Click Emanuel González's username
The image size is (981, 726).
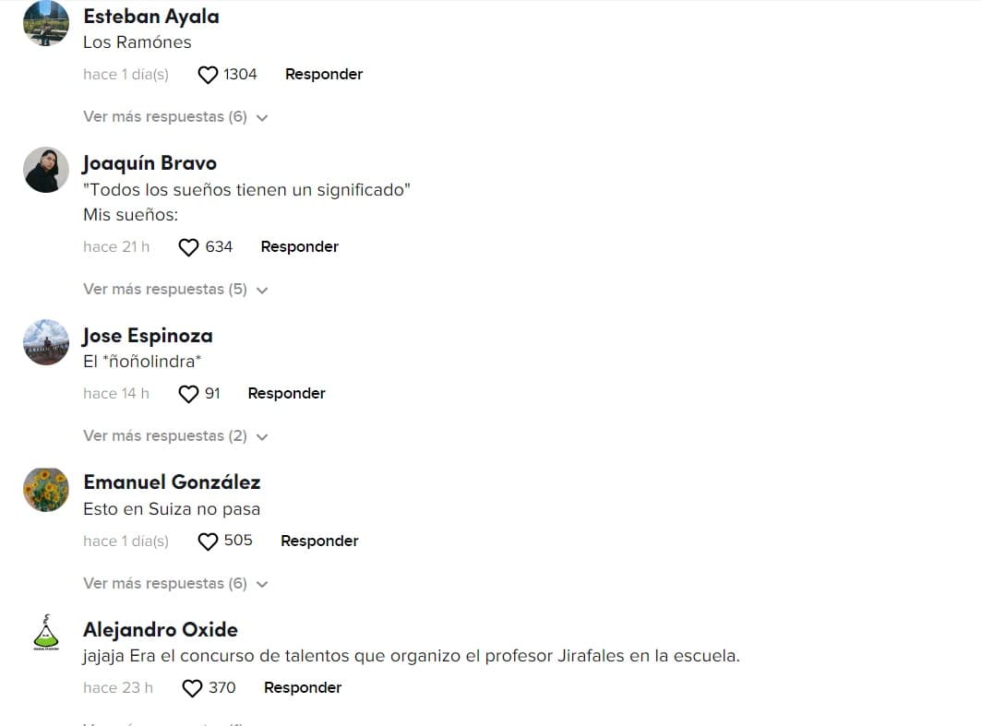click(172, 482)
